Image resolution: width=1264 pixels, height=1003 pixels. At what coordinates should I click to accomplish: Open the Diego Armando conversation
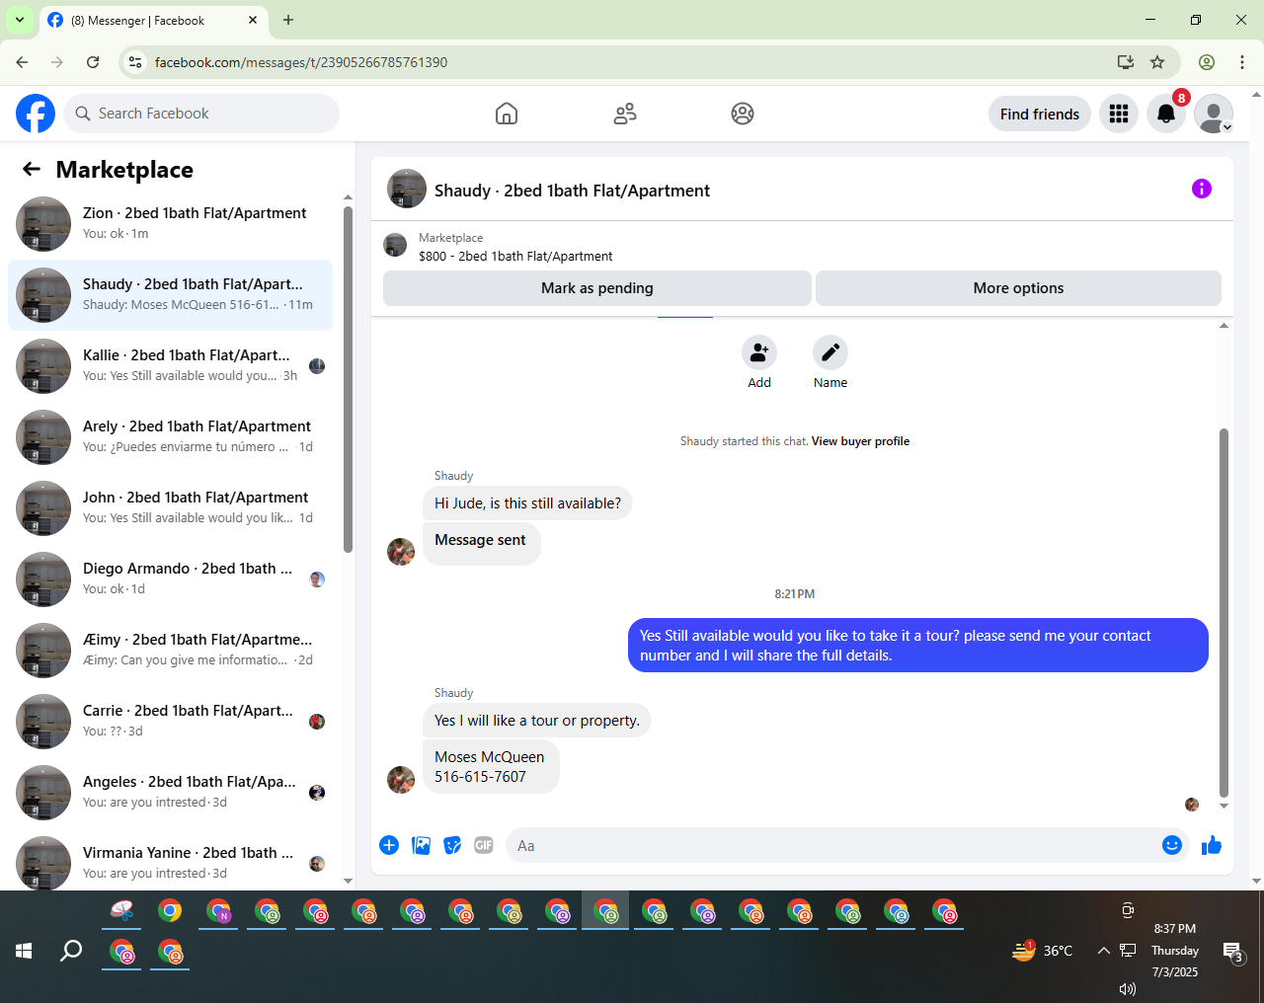[171, 579]
